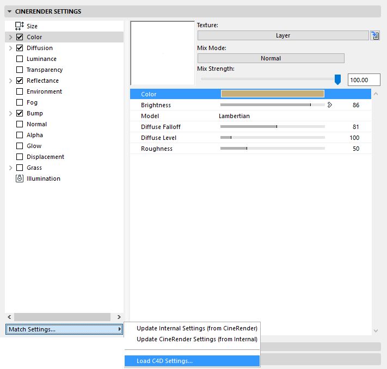387x369 pixels.
Task: Adjust the Diffuse Falloff slider
Action: [273, 126]
